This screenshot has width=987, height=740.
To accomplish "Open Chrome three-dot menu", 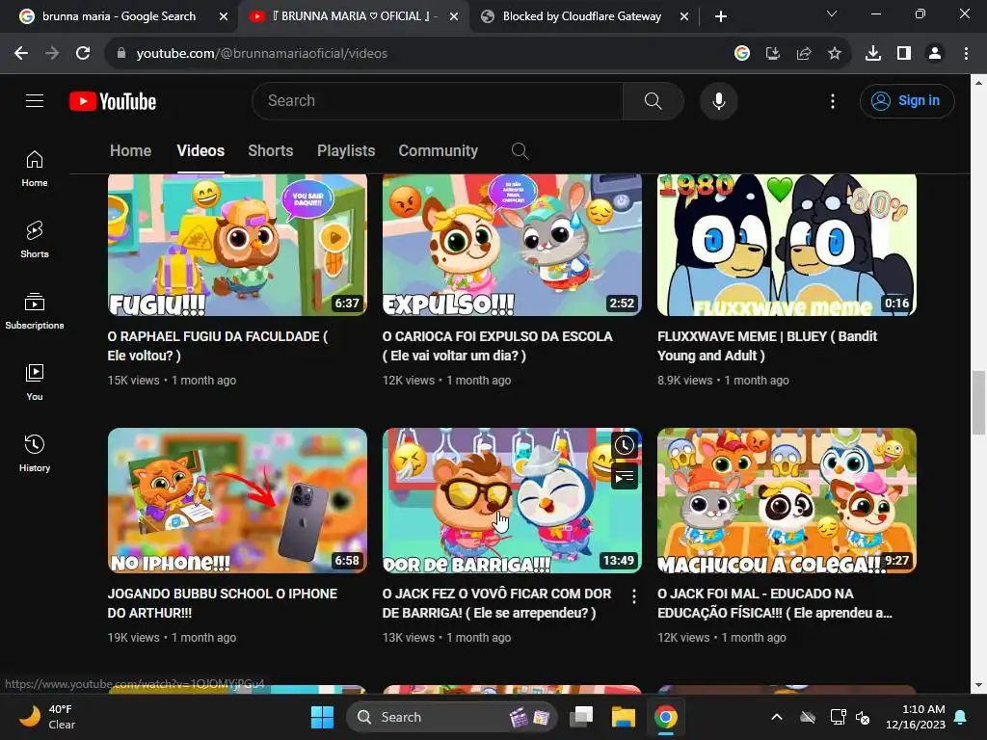I will point(966,54).
